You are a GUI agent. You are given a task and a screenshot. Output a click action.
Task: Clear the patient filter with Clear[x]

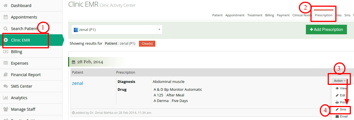point(147,44)
